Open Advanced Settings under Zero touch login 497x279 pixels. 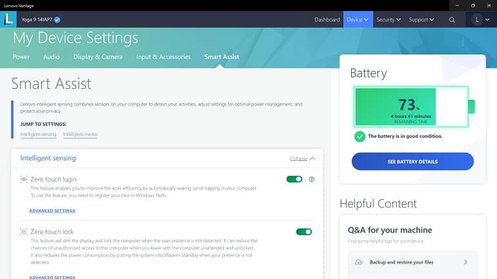(52, 211)
